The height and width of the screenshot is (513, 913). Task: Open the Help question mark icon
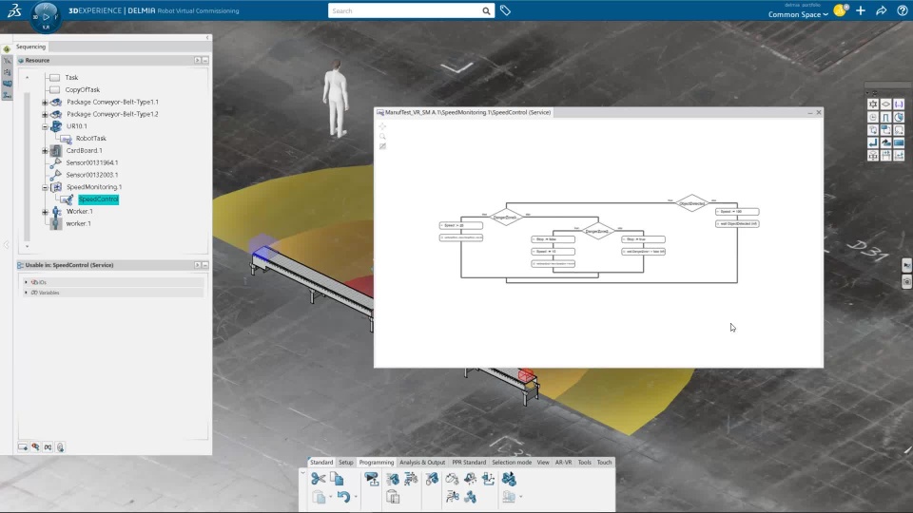902,10
